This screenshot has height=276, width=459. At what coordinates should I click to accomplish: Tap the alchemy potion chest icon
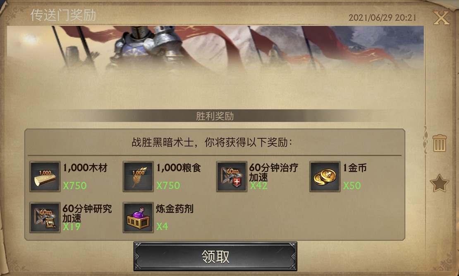point(138,217)
